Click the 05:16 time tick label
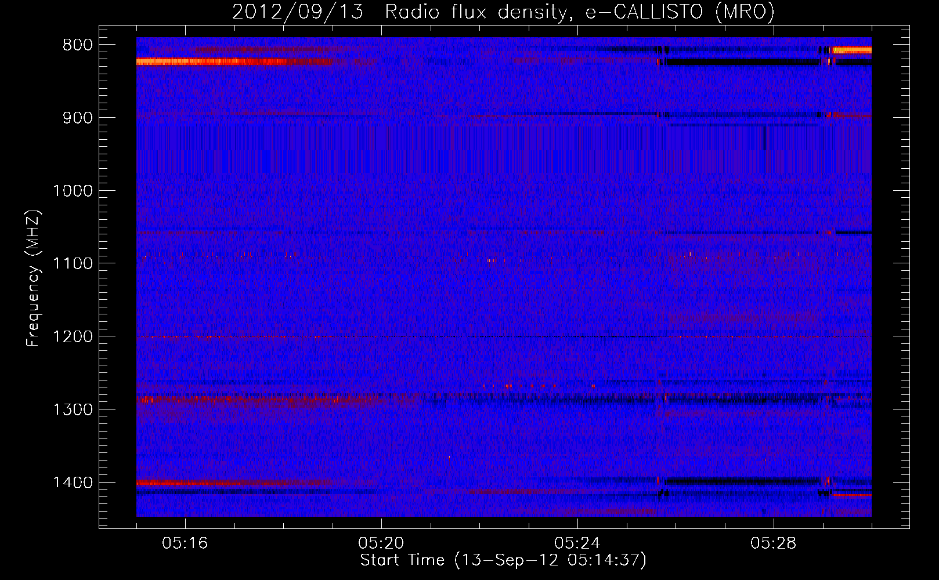This screenshot has width=939, height=580. tap(185, 543)
